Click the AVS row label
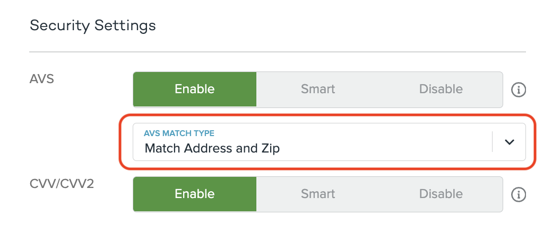552x233 pixels. [x=42, y=79]
